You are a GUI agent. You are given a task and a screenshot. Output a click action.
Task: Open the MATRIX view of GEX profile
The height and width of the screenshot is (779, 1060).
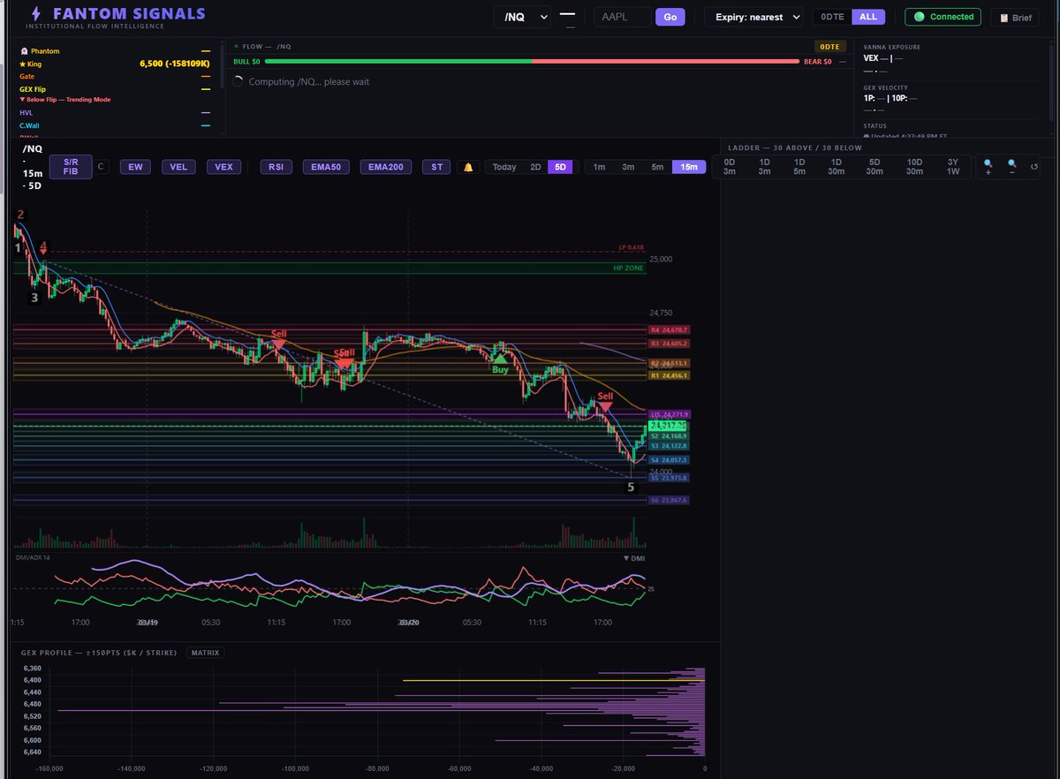tap(203, 653)
